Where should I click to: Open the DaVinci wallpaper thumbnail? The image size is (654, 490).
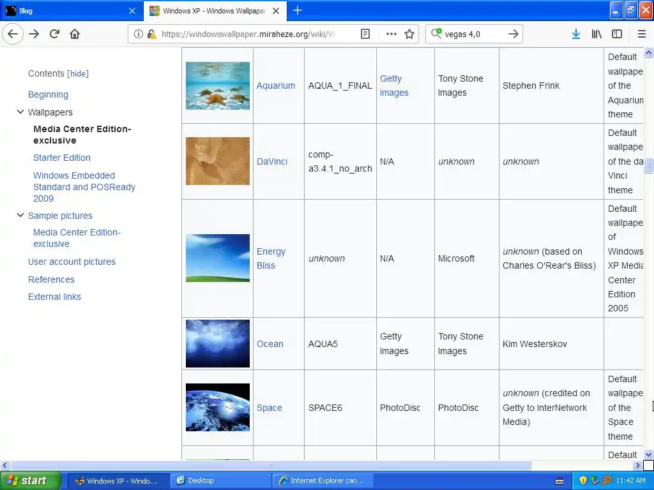(218, 161)
